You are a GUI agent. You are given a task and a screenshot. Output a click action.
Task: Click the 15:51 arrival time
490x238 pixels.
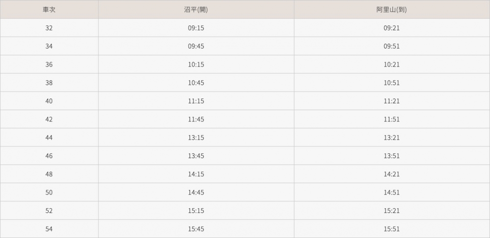392,229
